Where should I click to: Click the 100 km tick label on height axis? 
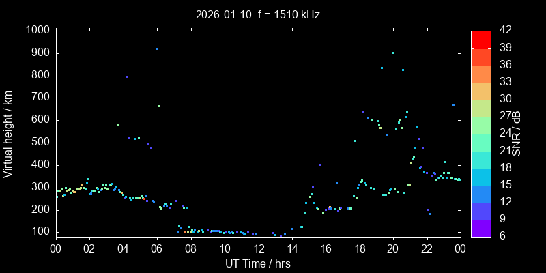point(40,232)
